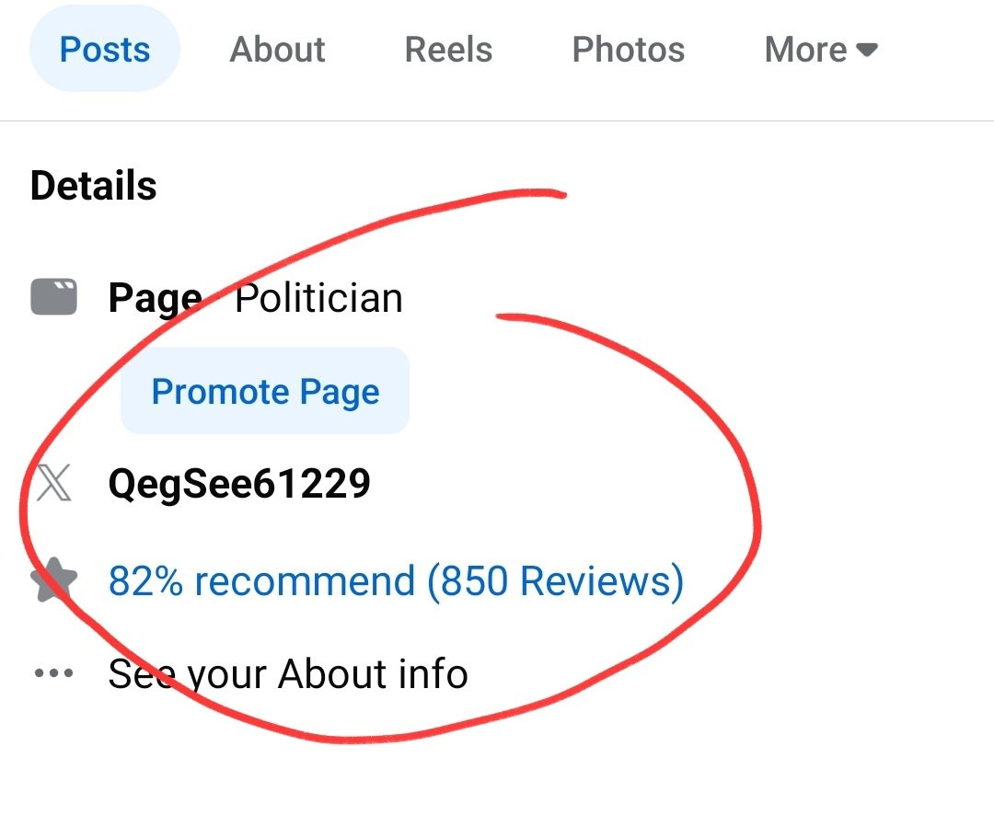The height and width of the screenshot is (815, 994).
Task: Select the Photos tab
Action: click(x=629, y=50)
